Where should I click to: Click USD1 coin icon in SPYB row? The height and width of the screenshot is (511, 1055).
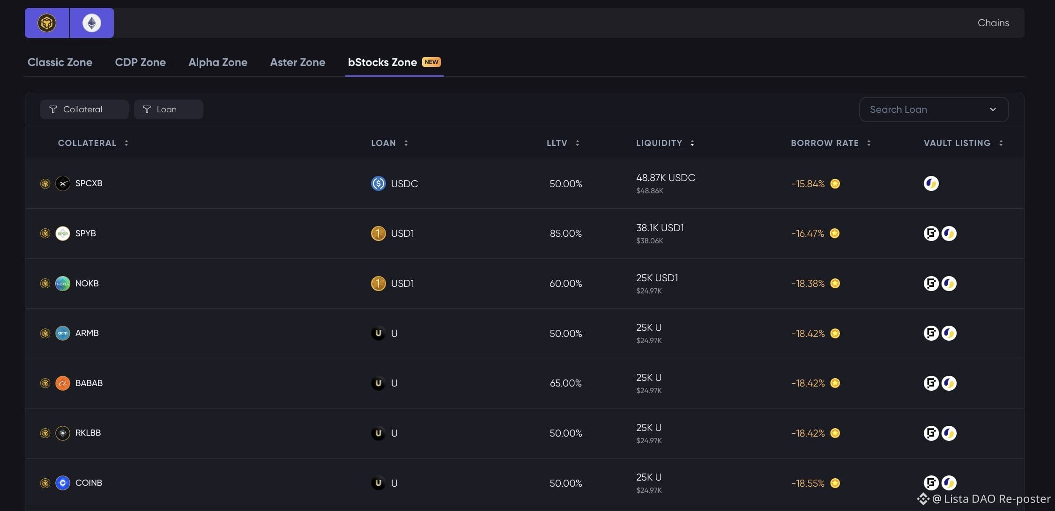point(379,234)
